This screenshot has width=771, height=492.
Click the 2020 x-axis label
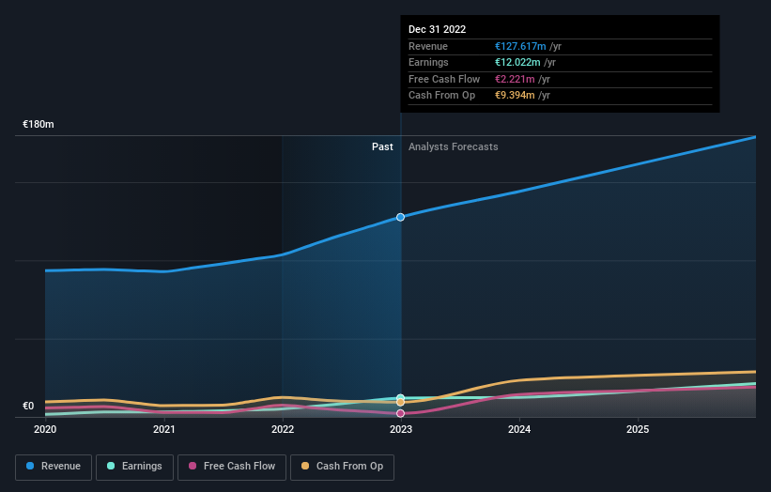coord(45,430)
